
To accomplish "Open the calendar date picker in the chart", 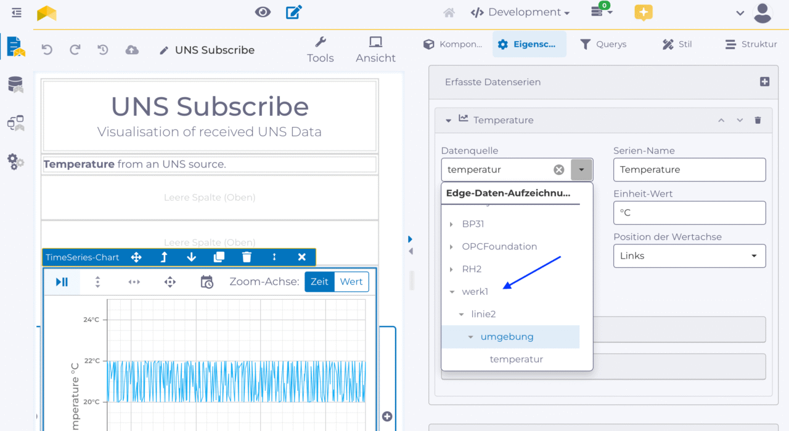I will (x=206, y=281).
